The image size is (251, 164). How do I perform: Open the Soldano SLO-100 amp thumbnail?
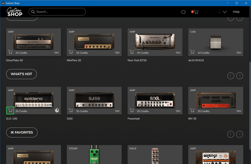[x=34, y=100]
